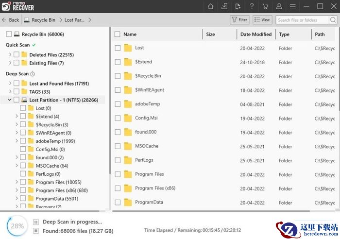The height and width of the screenshot is (239, 340).
Task: Click the Quick Scan green checkmark
Action: coord(34,45)
